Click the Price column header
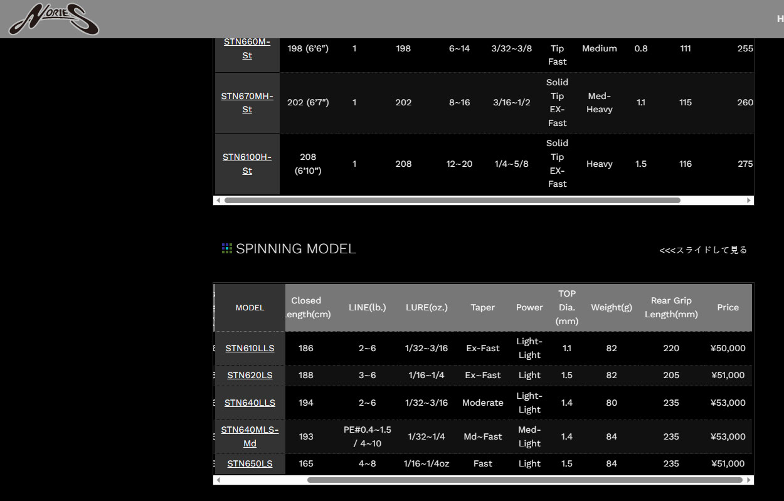This screenshot has width=784, height=501. pos(728,307)
